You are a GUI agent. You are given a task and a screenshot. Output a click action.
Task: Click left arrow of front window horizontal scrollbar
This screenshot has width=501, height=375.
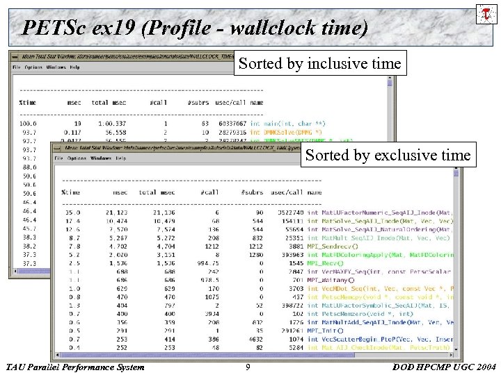click(57, 355)
